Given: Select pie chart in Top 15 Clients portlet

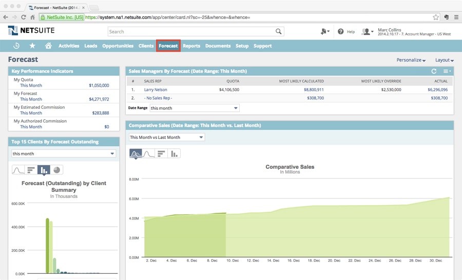Looking at the screenshot, I should tap(56, 170).
